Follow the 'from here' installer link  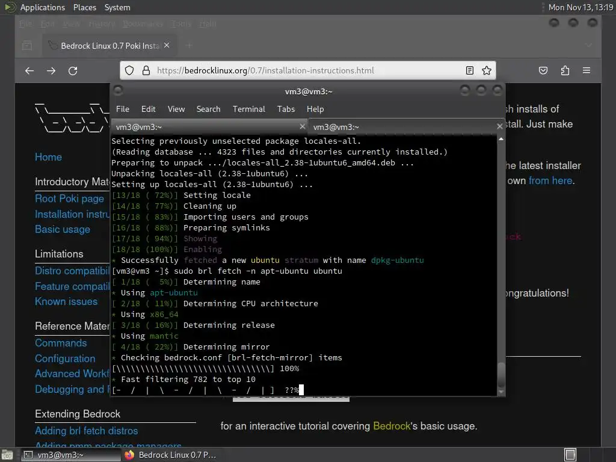click(x=550, y=180)
